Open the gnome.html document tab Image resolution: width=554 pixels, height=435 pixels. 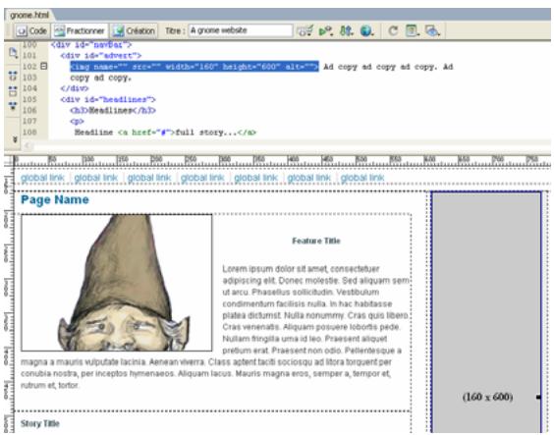click(28, 15)
